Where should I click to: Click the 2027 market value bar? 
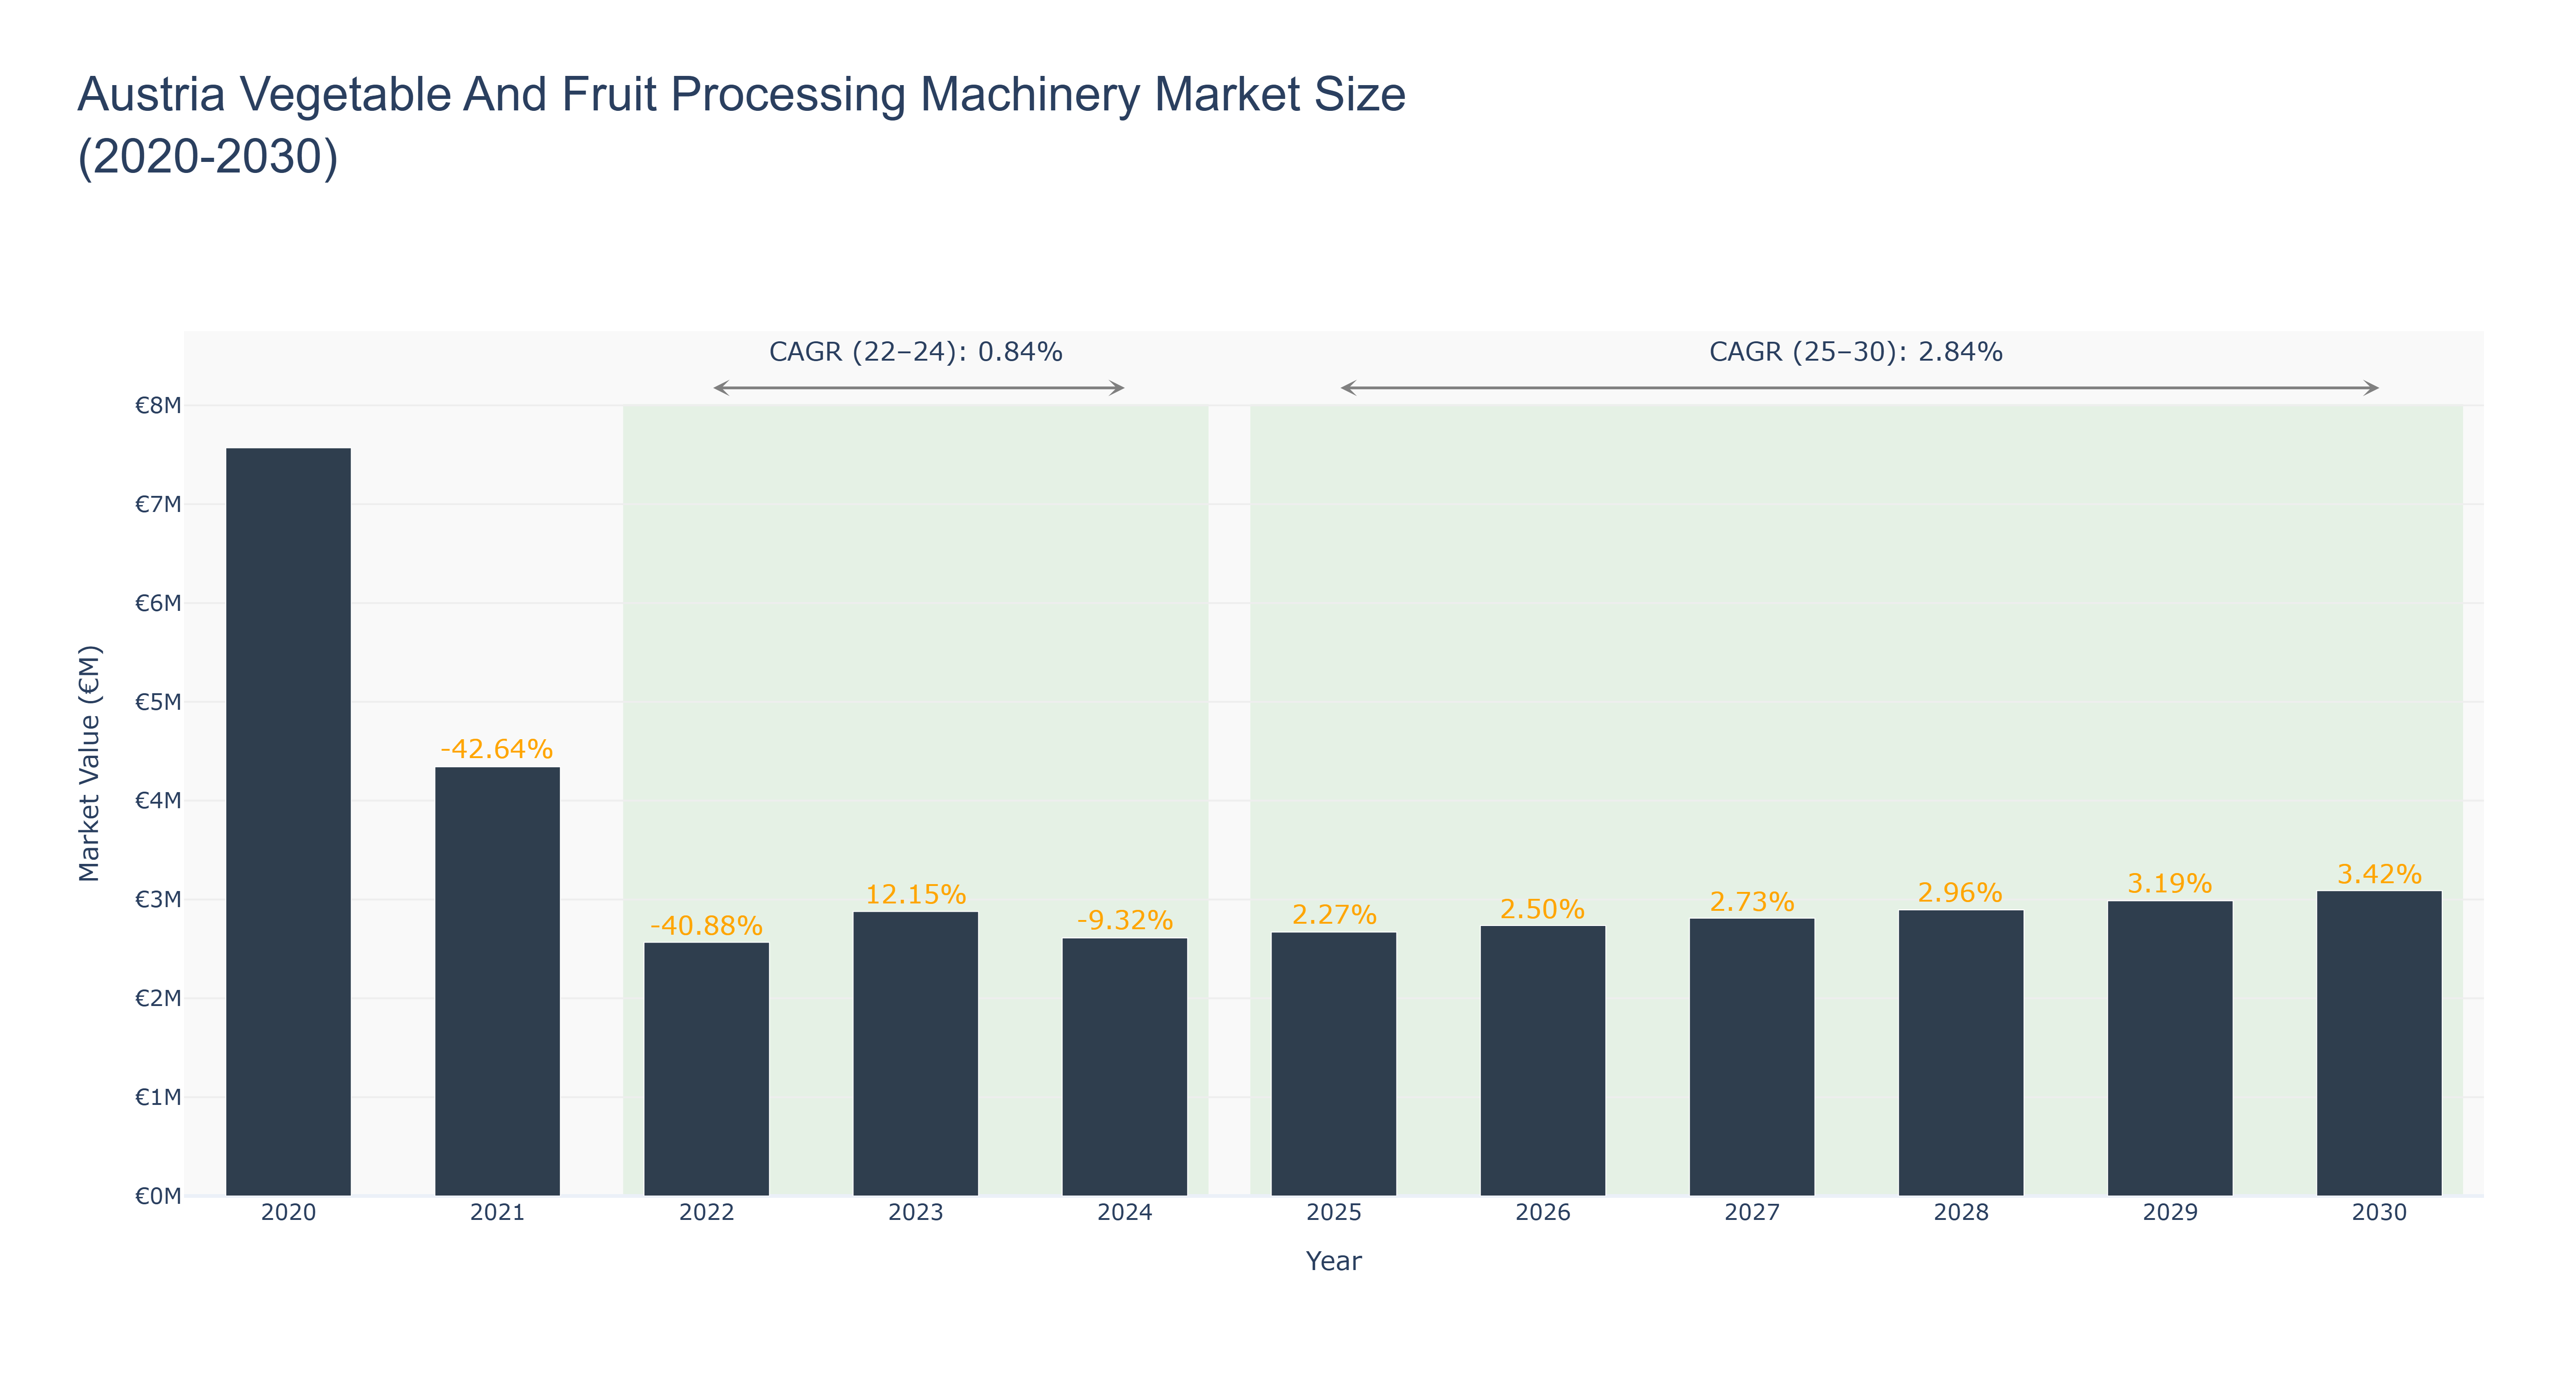coord(1751,1057)
